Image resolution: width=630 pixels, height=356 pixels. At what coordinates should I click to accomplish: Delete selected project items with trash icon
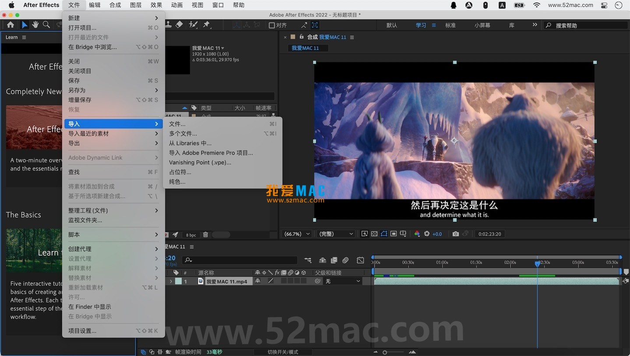coord(205,235)
